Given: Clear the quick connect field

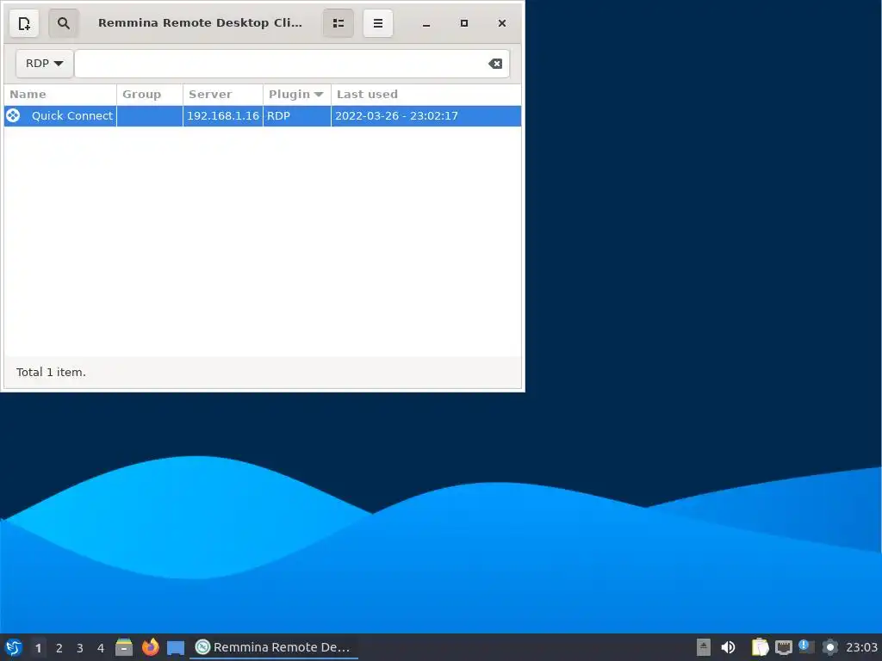Looking at the screenshot, I should (495, 64).
